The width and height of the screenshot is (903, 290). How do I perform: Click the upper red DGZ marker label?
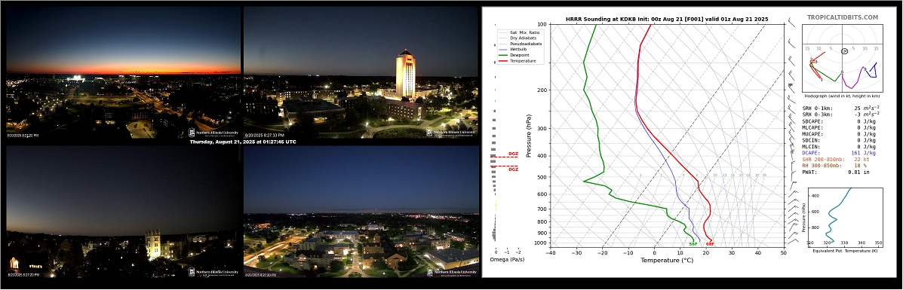pos(513,154)
